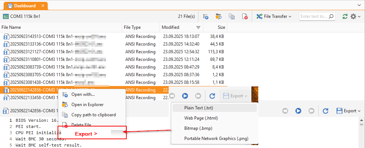Expand the File Transfer dropdown
365x148 pixels.
click(274, 16)
